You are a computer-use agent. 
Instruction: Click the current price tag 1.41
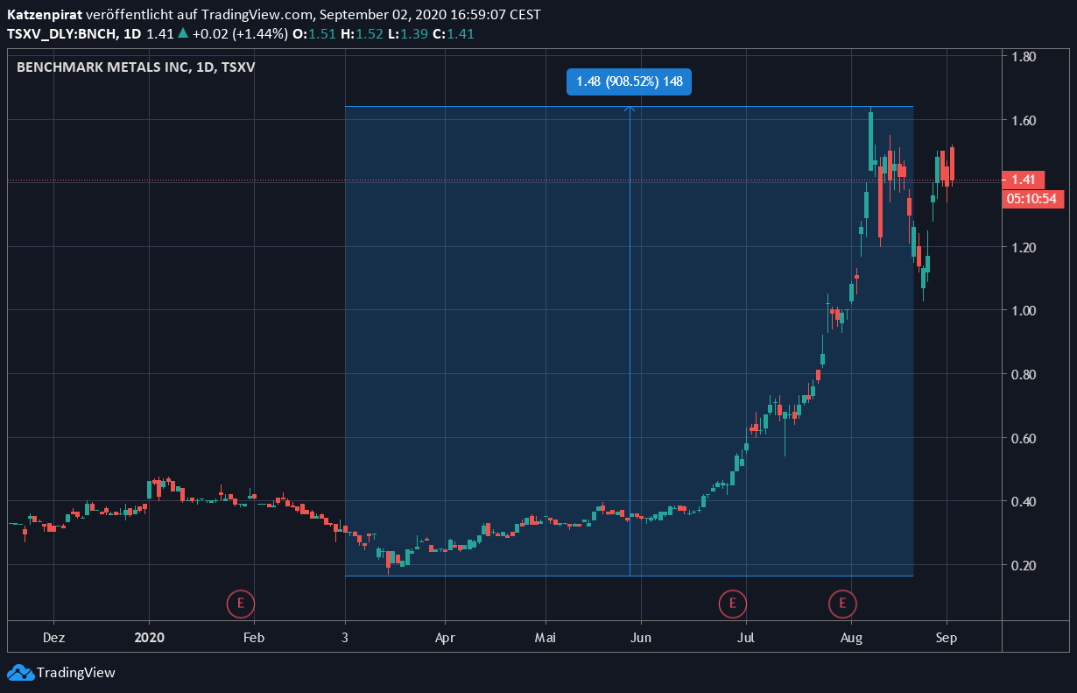point(1023,180)
